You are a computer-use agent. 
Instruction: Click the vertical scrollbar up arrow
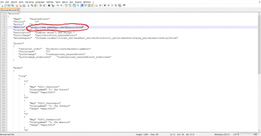click(259, 14)
